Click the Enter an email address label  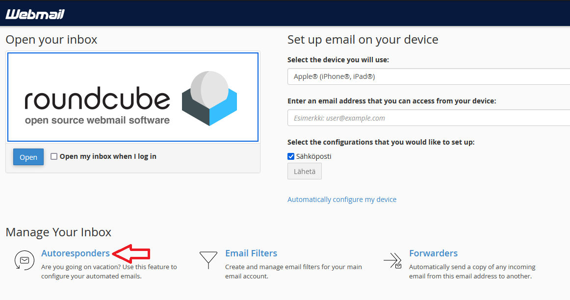(x=392, y=101)
